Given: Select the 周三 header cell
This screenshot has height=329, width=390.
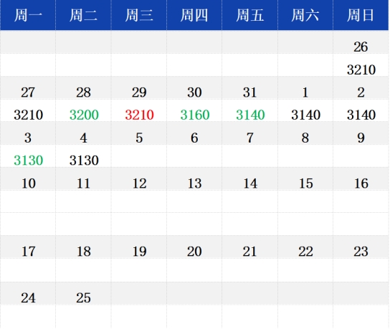Looking at the screenshot, I should tap(139, 15).
